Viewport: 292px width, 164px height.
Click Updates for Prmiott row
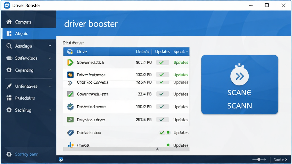pos(181,145)
